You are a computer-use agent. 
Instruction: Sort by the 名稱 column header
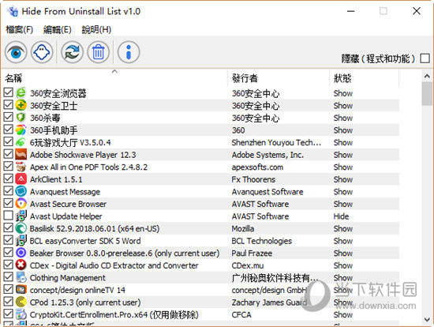pos(115,78)
